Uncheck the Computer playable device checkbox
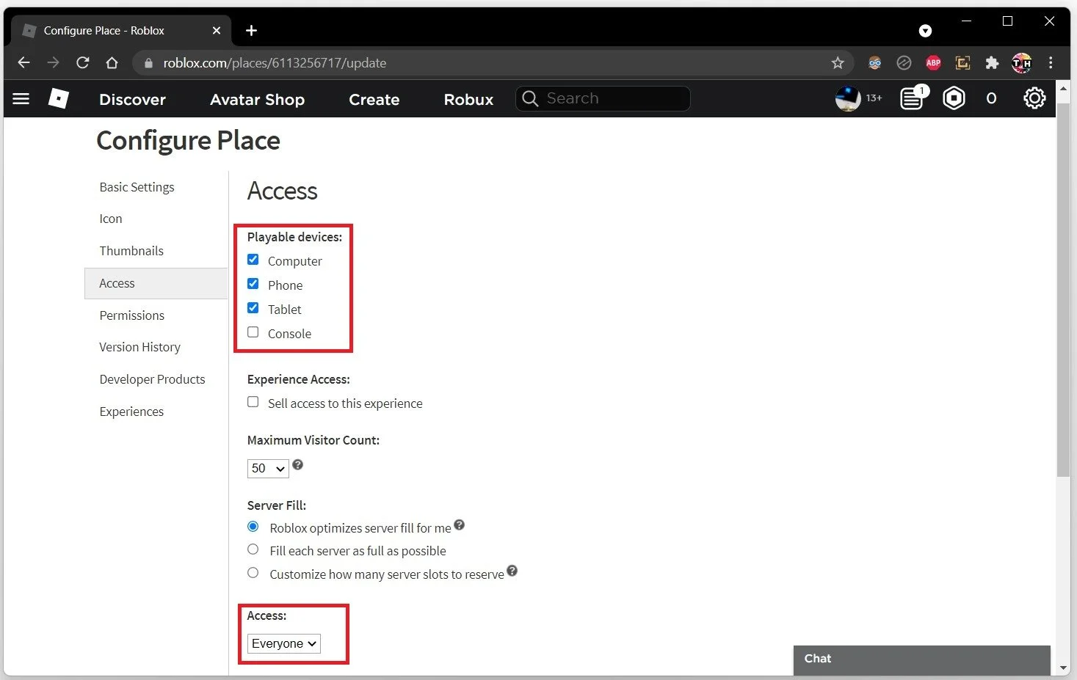The width and height of the screenshot is (1077, 680). click(253, 260)
